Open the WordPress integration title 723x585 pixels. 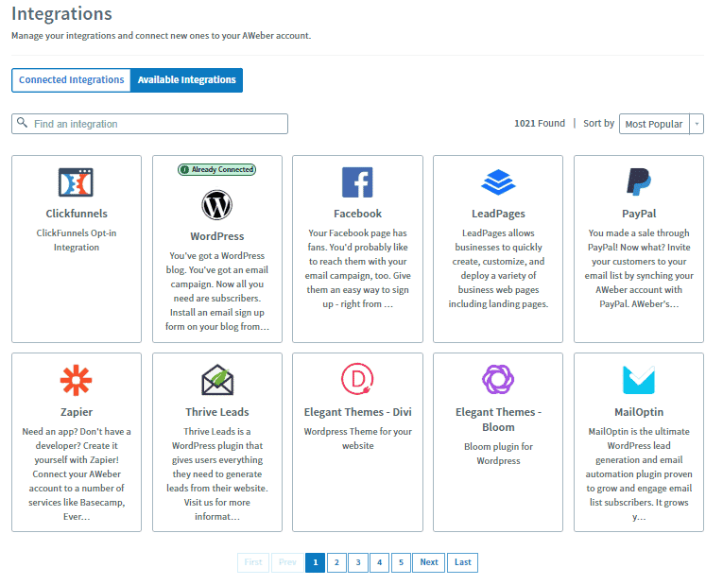click(217, 236)
